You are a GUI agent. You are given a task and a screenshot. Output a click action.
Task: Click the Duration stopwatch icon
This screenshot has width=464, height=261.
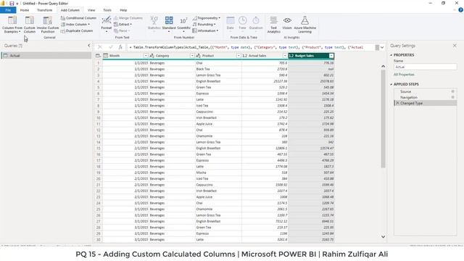click(x=256, y=20)
